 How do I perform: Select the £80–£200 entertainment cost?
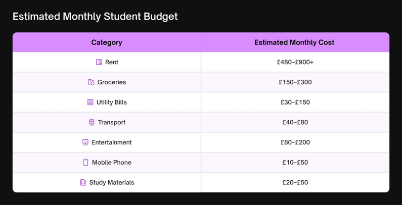pyautogui.click(x=295, y=142)
